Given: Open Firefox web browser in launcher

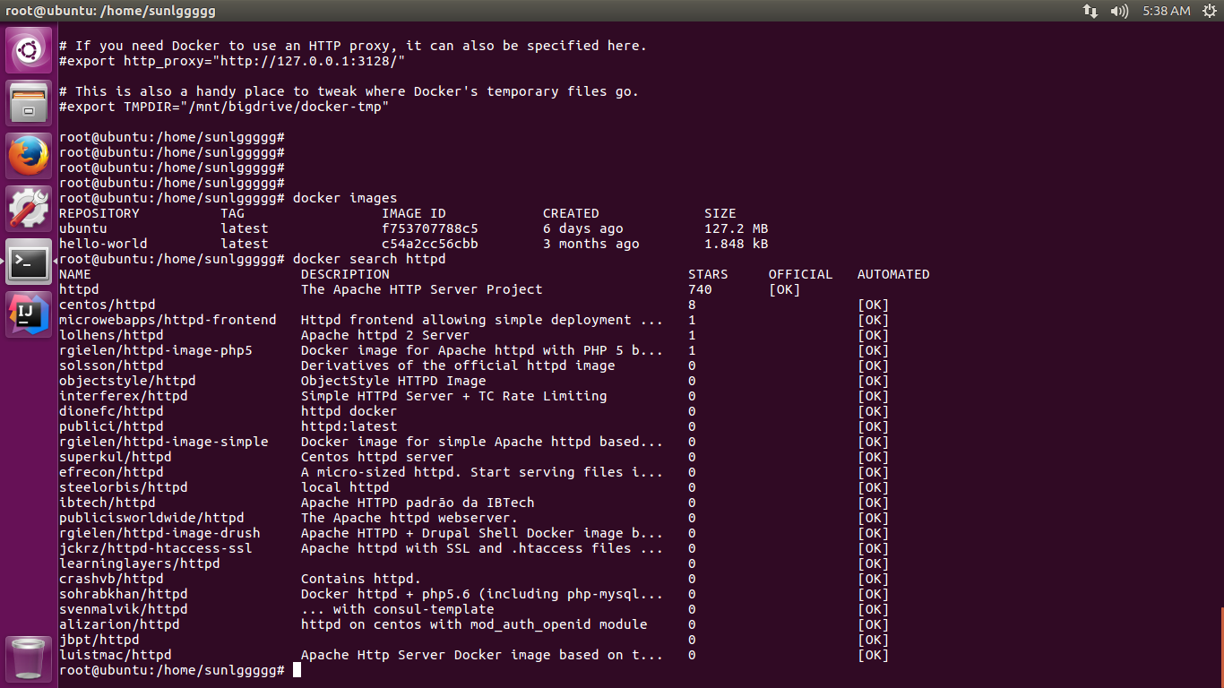Looking at the screenshot, I should coord(29,156).
